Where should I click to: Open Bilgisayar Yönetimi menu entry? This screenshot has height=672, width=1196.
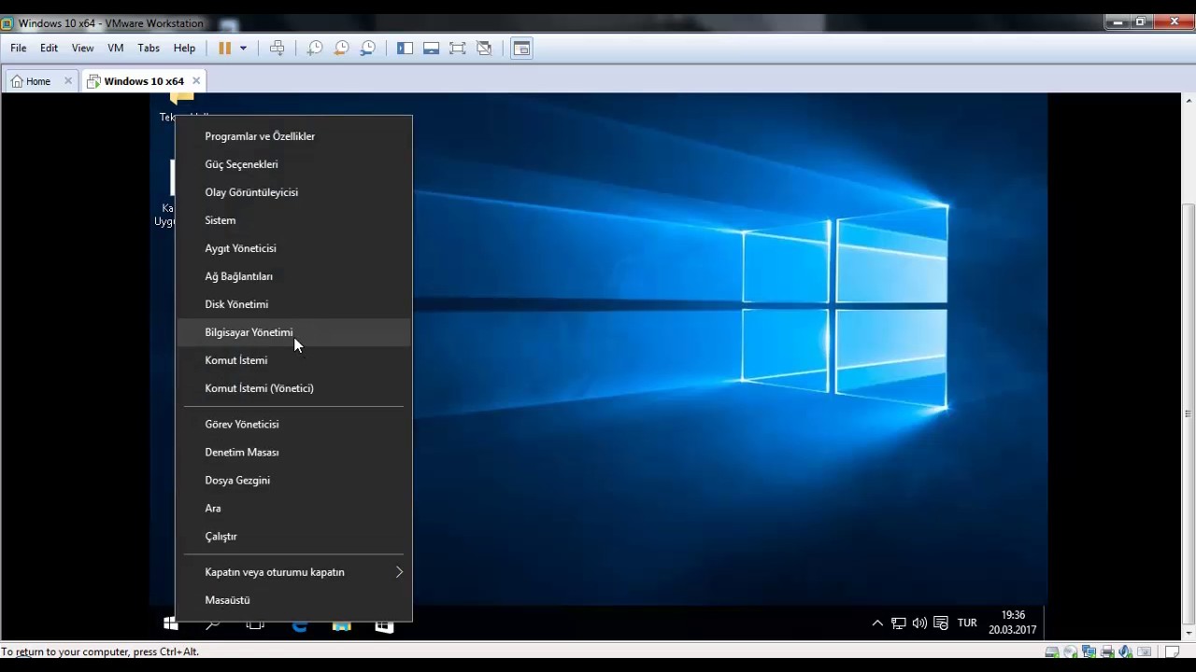(x=293, y=332)
